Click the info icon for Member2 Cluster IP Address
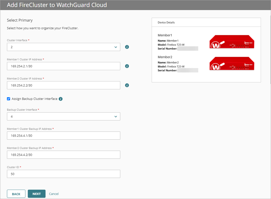Image resolution: width=271 pixels, height=199 pixels. point(127,85)
